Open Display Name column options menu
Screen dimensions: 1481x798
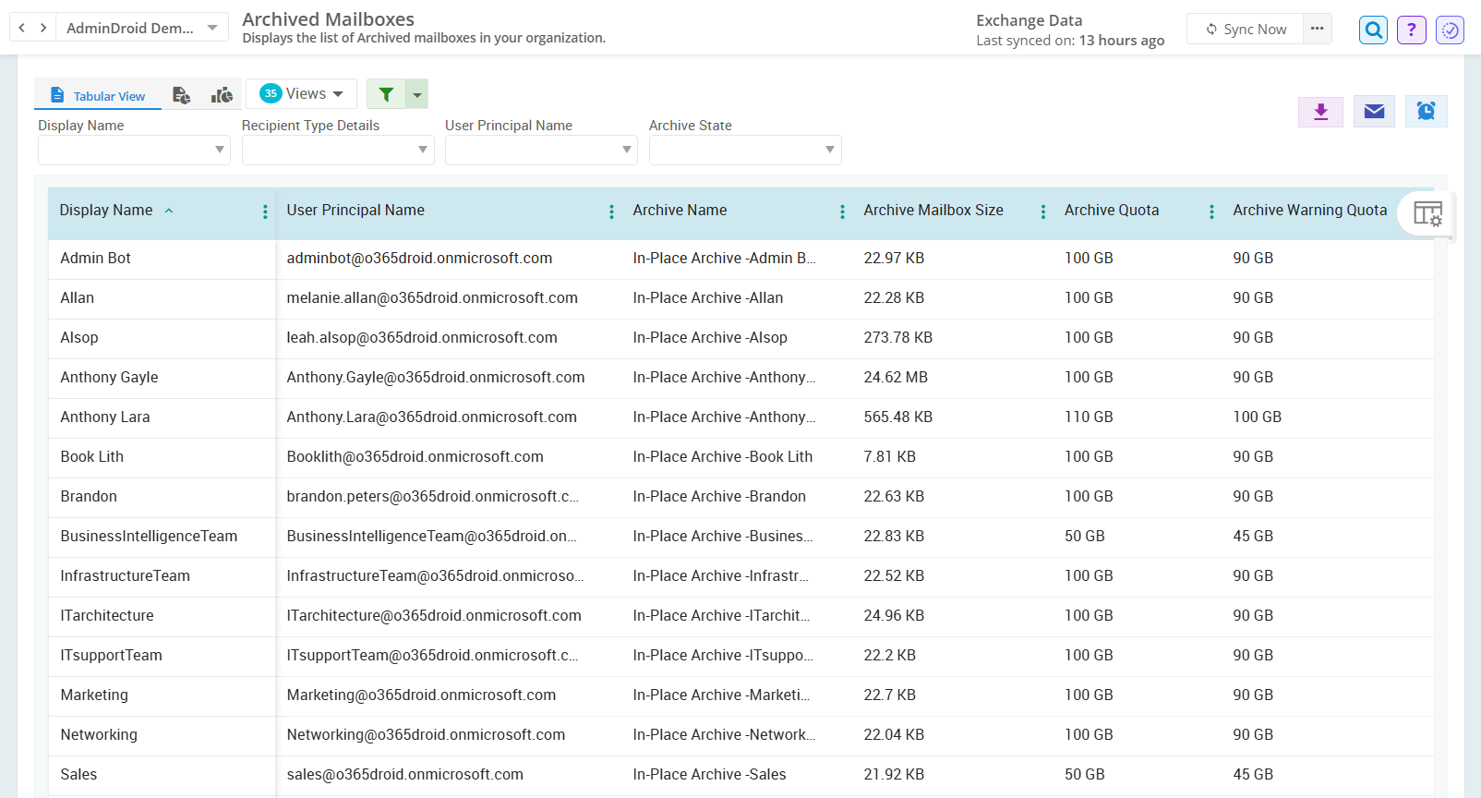pyautogui.click(x=265, y=212)
